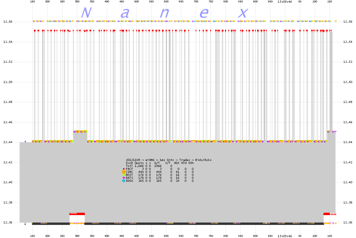Click the '%Td' column header in the legend
This screenshot has height=238, width=356.
(184, 163)
